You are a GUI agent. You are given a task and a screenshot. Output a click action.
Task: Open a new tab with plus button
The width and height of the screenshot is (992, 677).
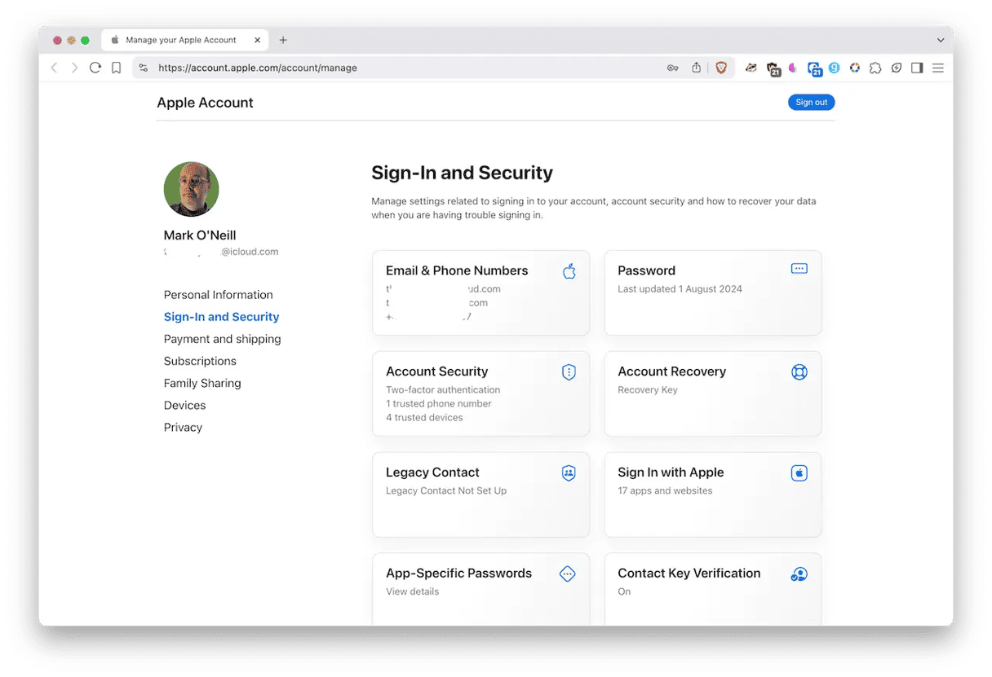[x=283, y=40]
